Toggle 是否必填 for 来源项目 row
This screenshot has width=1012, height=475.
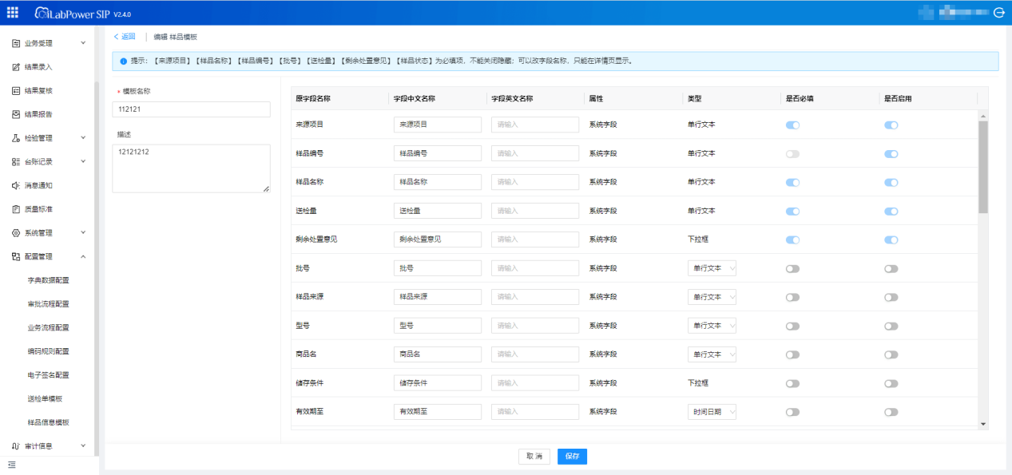pos(792,125)
